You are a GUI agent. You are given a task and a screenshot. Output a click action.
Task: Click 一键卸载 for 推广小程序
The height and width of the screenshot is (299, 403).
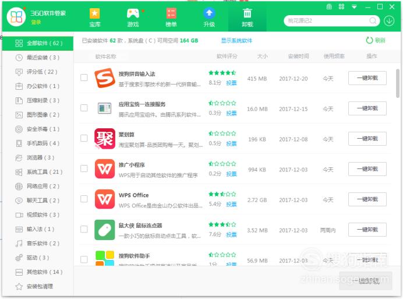click(x=367, y=169)
